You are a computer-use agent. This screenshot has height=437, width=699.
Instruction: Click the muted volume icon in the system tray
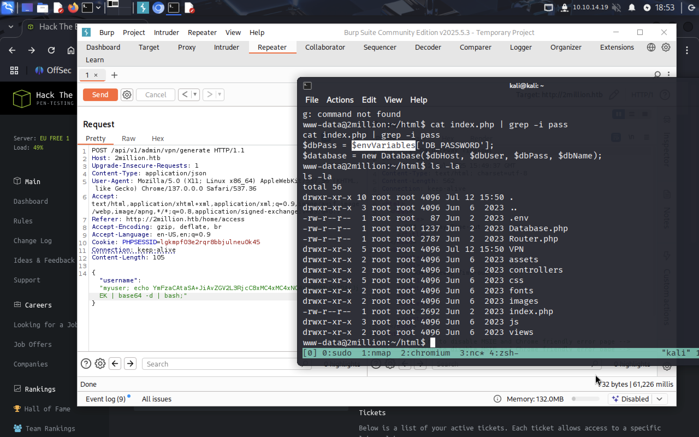click(x=616, y=8)
